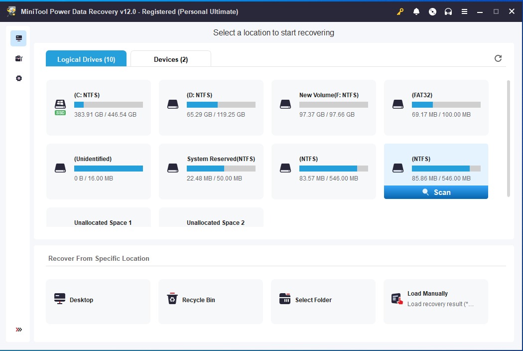Click 65.29 GB / 119.25 GB text
This screenshot has height=351, width=523.
pyautogui.click(x=216, y=115)
